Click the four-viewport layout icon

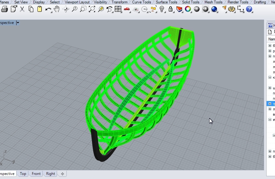click(118, 9)
